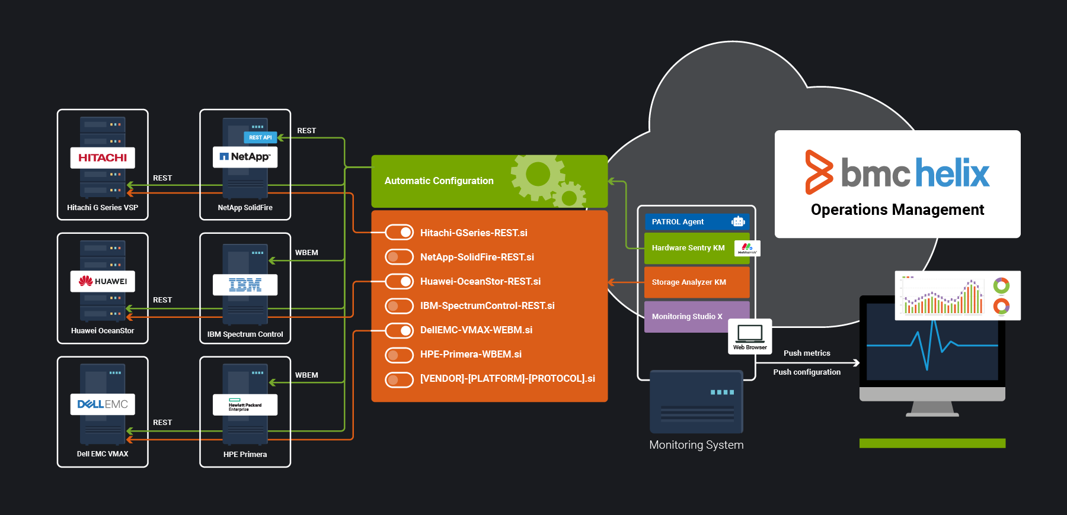Screen dimensions: 1067x515
Task: Click the NetApp SolidFire server icon
Action: pyautogui.click(x=245, y=157)
